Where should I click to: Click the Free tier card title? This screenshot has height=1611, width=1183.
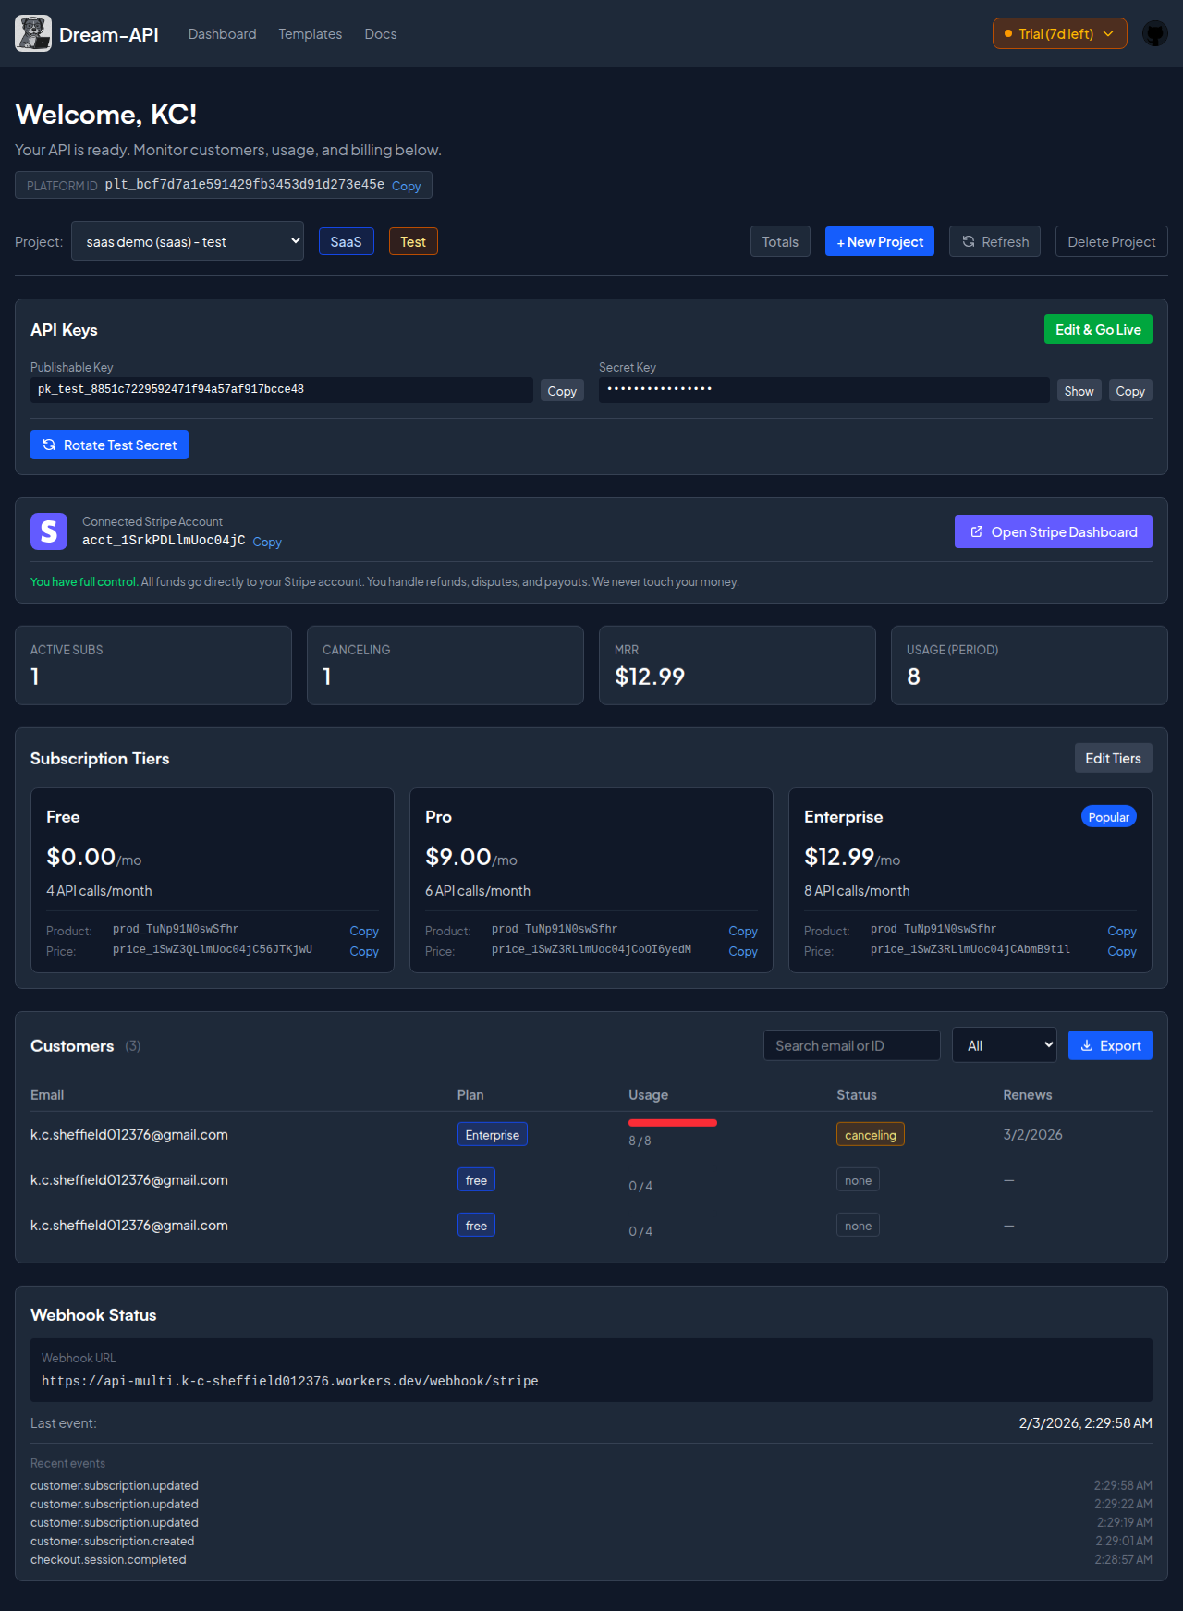tap(63, 817)
